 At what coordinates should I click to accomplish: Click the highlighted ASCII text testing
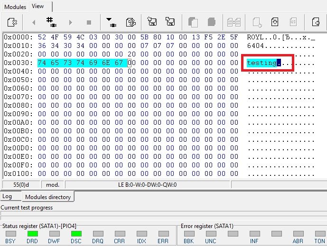point(262,63)
